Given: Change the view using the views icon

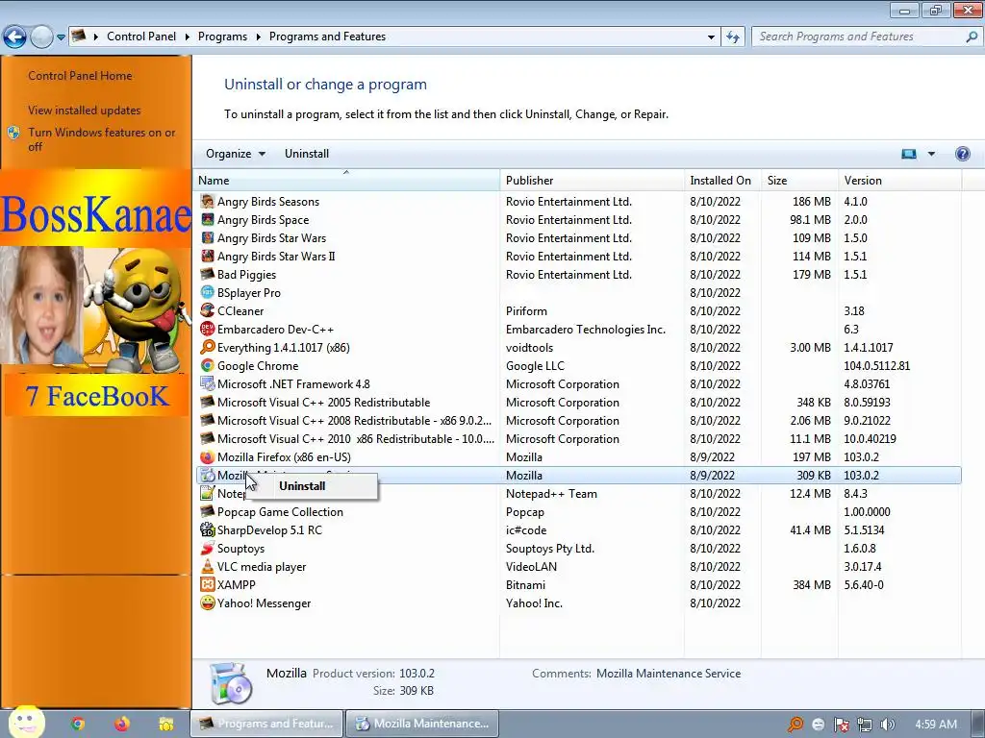Looking at the screenshot, I should (x=908, y=154).
